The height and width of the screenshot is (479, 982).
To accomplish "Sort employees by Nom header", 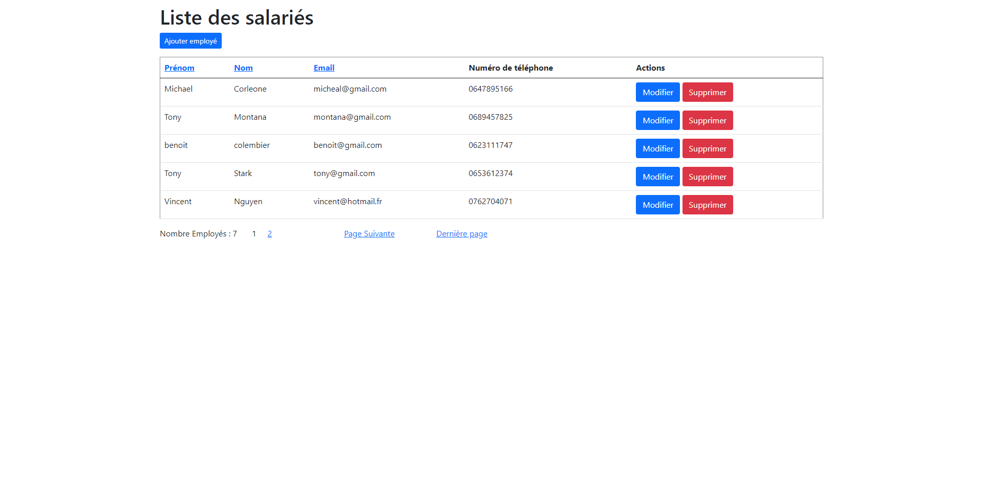I will tap(243, 68).
